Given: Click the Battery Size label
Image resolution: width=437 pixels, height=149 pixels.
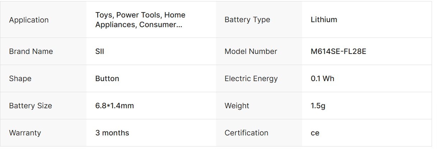Looking at the screenshot, I should point(30,106).
